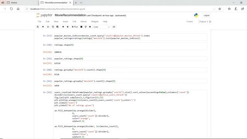Click the Python 3 kernel indicator
247x139 pixels.
[x=205, y=22]
